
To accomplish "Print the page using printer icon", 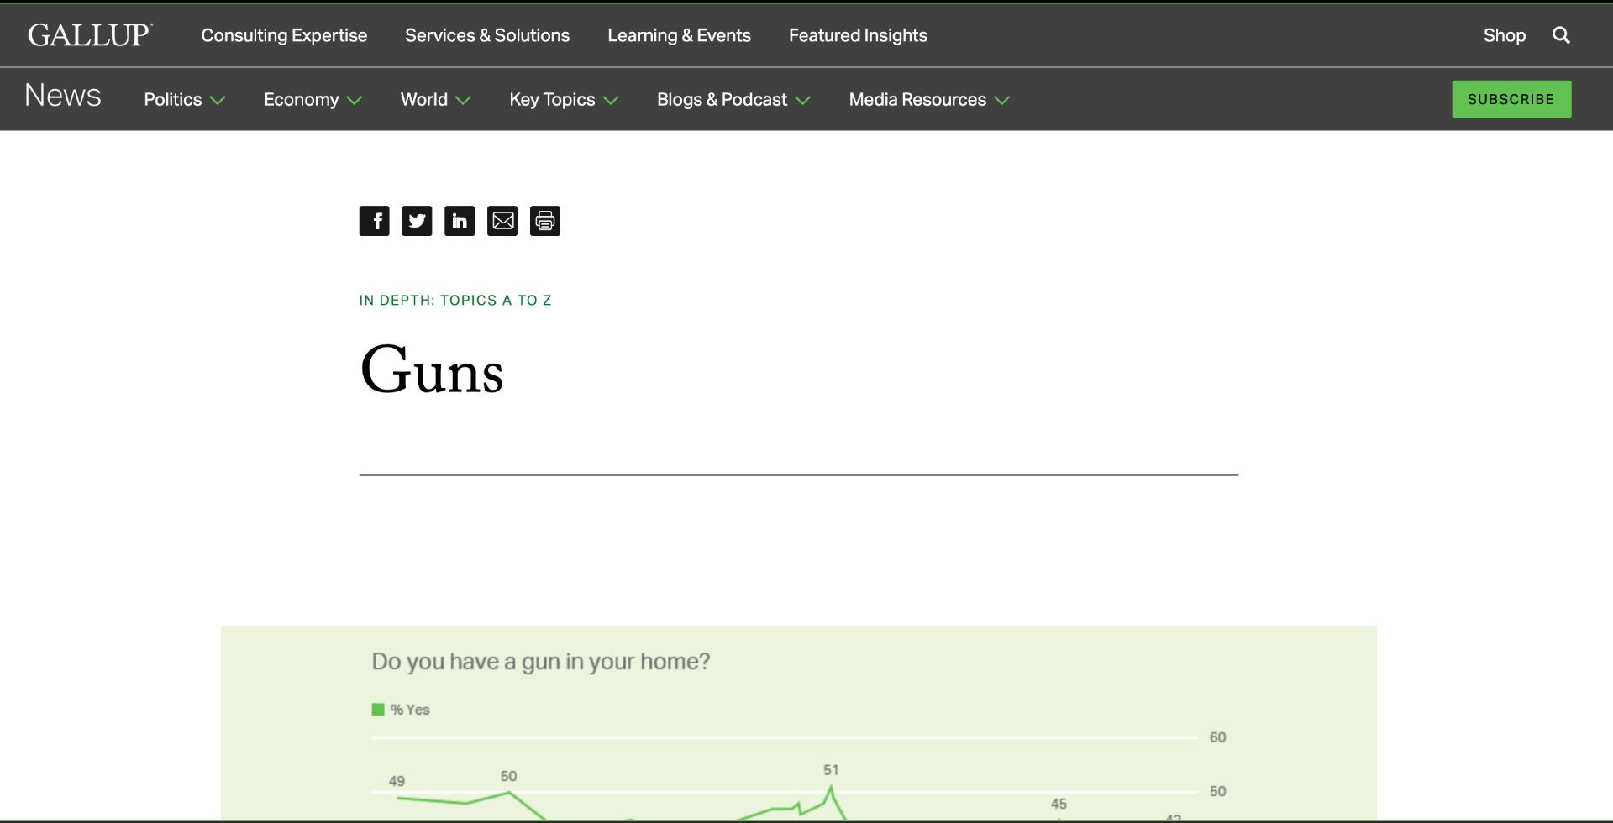I will pyautogui.click(x=545, y=221).
